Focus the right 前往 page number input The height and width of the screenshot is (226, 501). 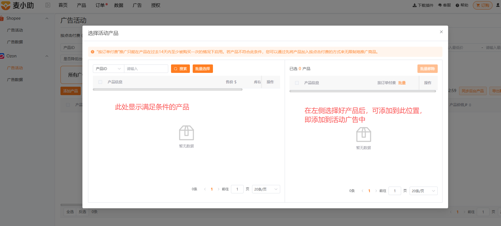coord(395,191)
